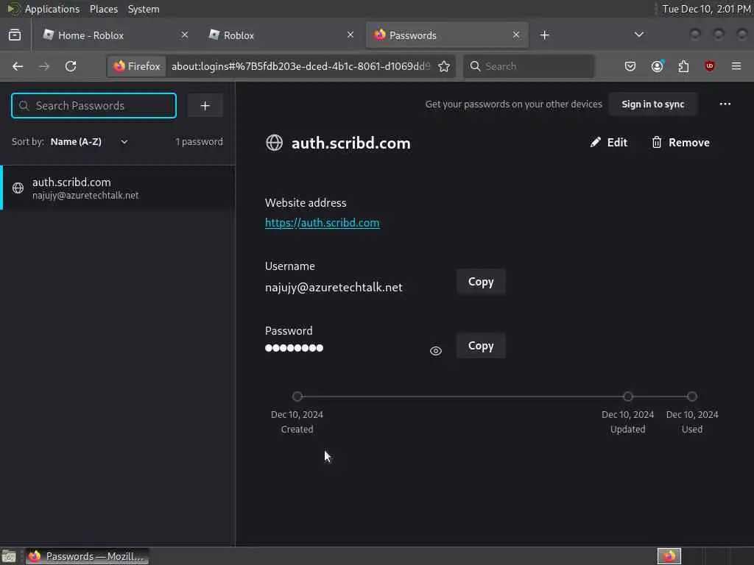Open a new tab
The width and height of the screenshot is (754, 565).
point(544,35)
